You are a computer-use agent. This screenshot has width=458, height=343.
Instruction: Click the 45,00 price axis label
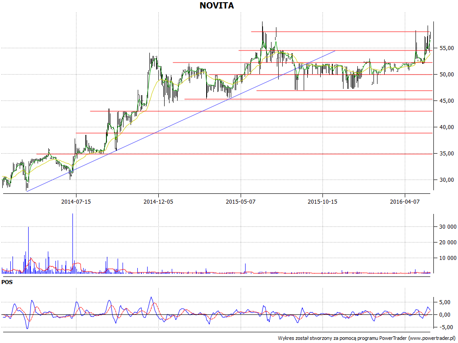tap(447, 100)
